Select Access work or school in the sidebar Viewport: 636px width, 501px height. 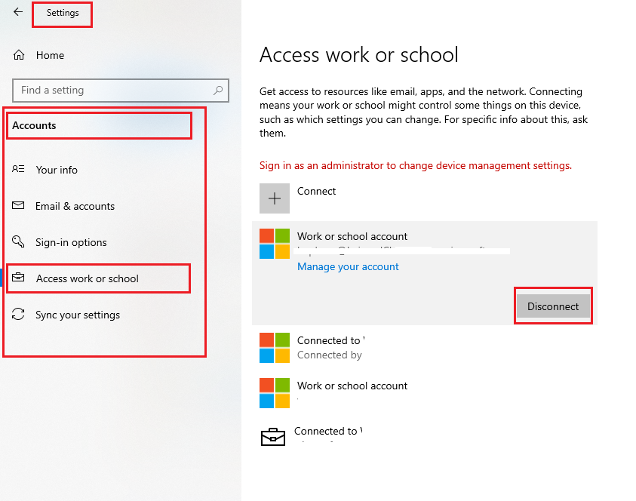[88, 278]
